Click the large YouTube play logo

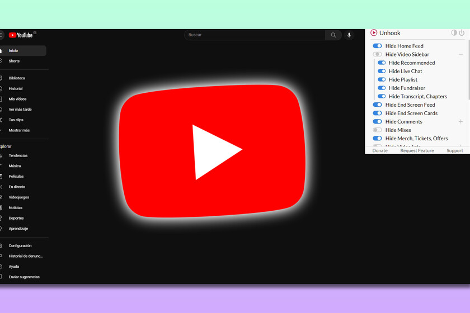click(213, 151)
